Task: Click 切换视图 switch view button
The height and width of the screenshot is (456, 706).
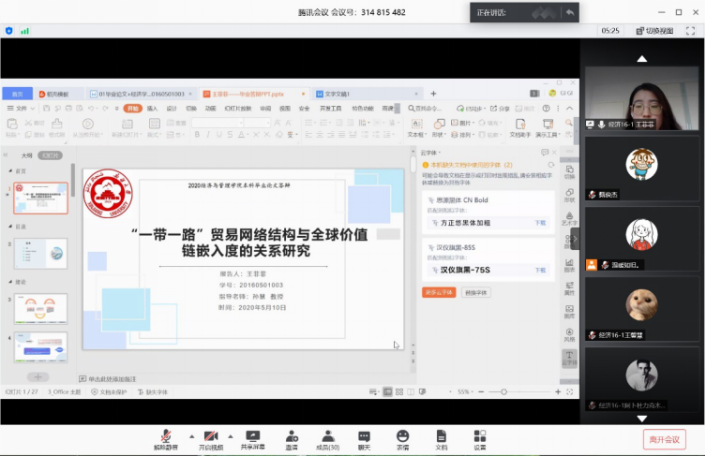Action: 654,31
